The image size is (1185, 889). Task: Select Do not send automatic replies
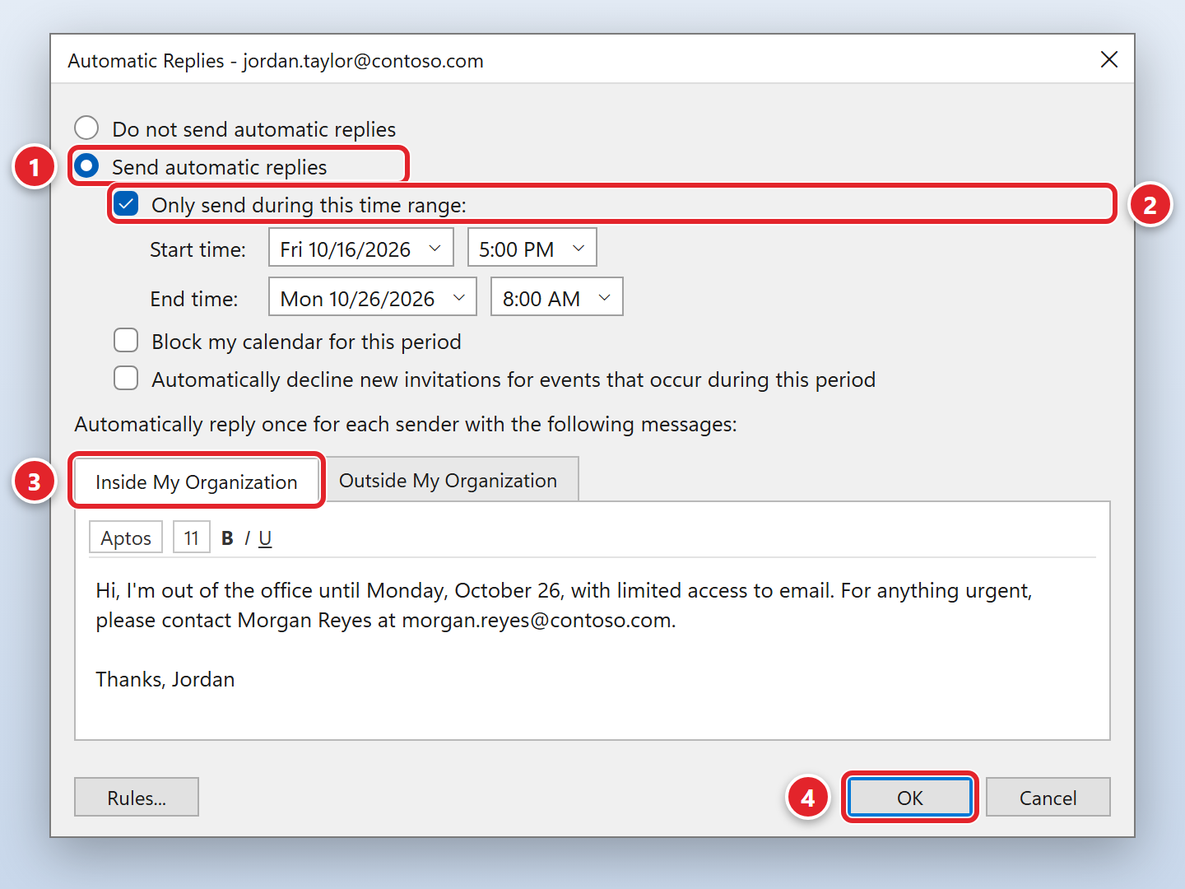tap(86, 128)
